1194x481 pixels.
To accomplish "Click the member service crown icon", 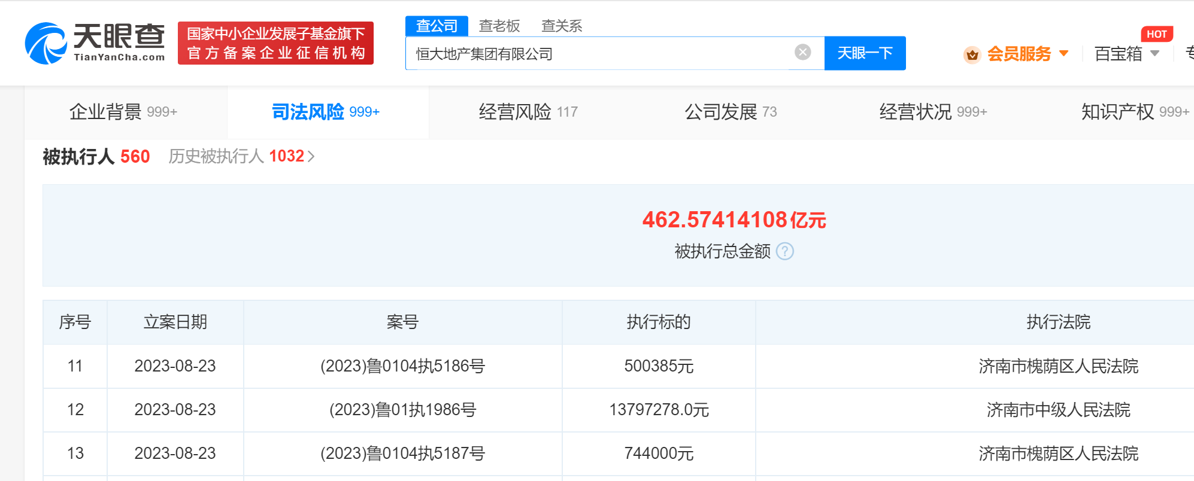I will point(972,54).
